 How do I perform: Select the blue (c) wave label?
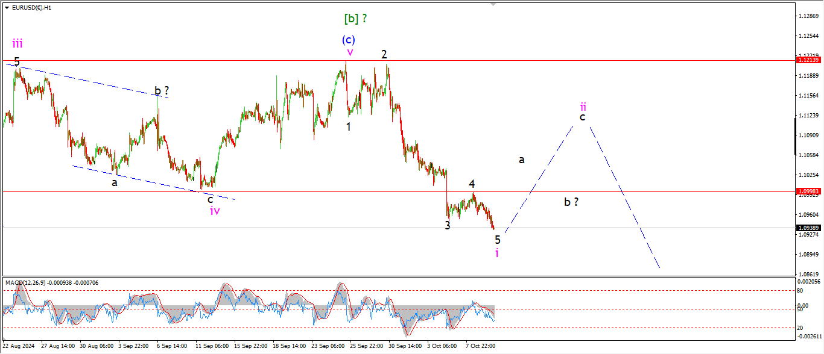tap(348, 40)
